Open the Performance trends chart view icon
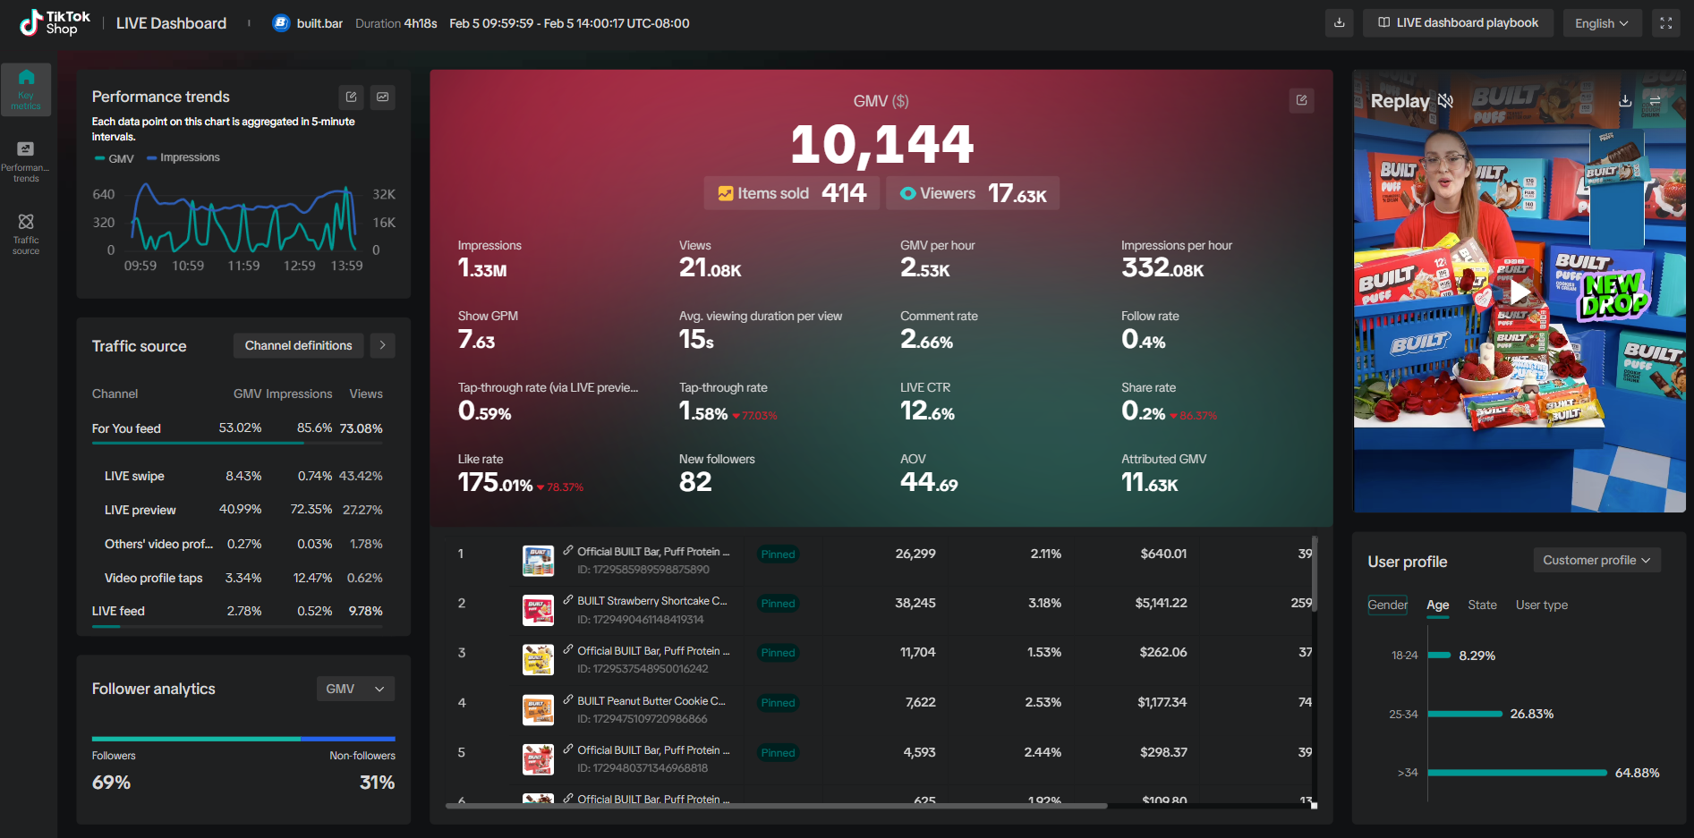 pos(383,97)
